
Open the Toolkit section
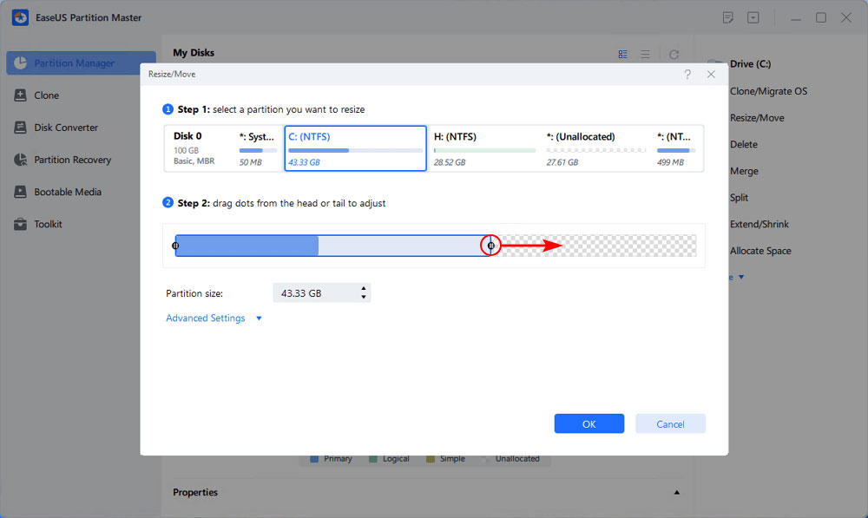tap(51, 224)
